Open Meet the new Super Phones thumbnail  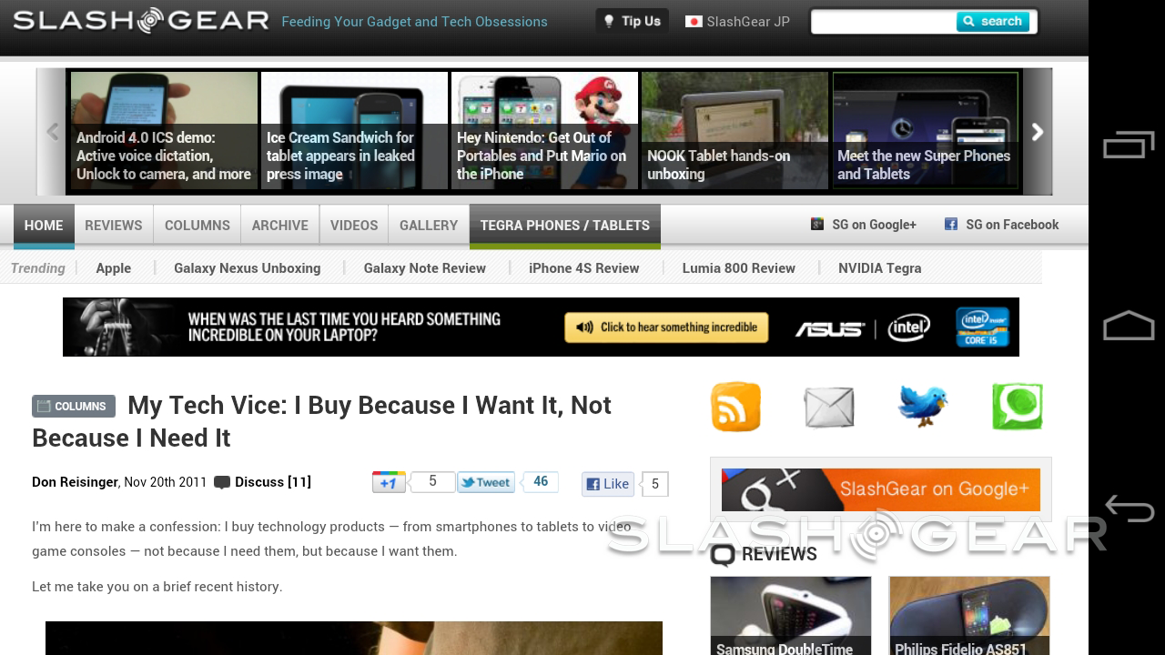click(926, 131)
